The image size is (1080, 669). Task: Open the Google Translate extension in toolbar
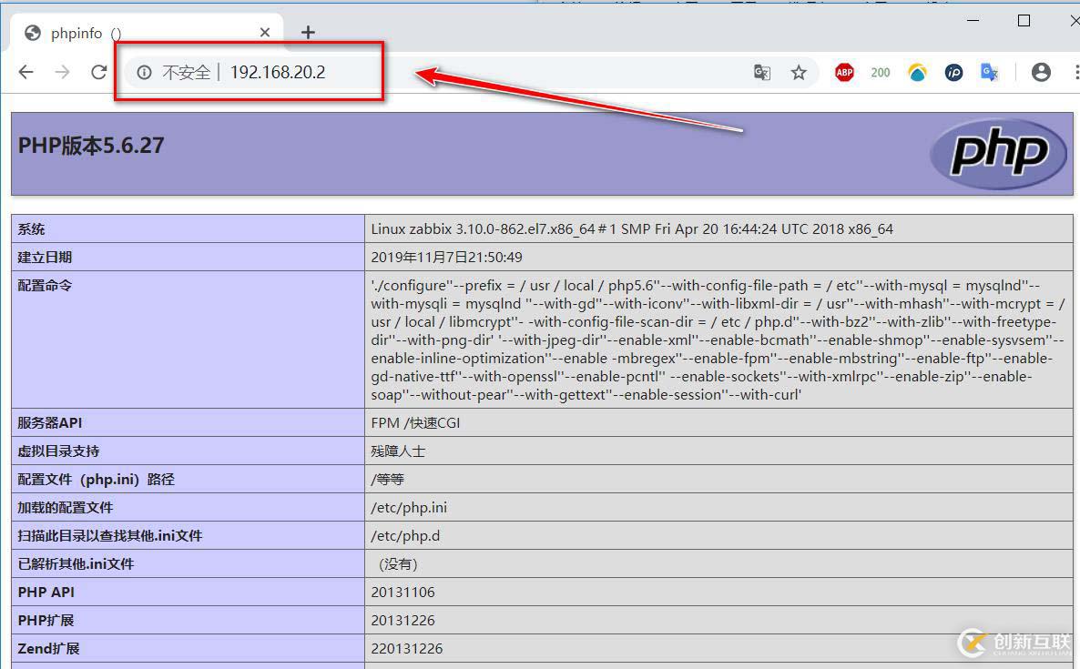pos(990,72)
